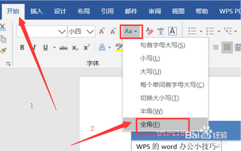This screenshot has width=241, height=151.
Task: Open the font size 小四 dropdown
Action: pyautogui.click(x=90, y=32)
